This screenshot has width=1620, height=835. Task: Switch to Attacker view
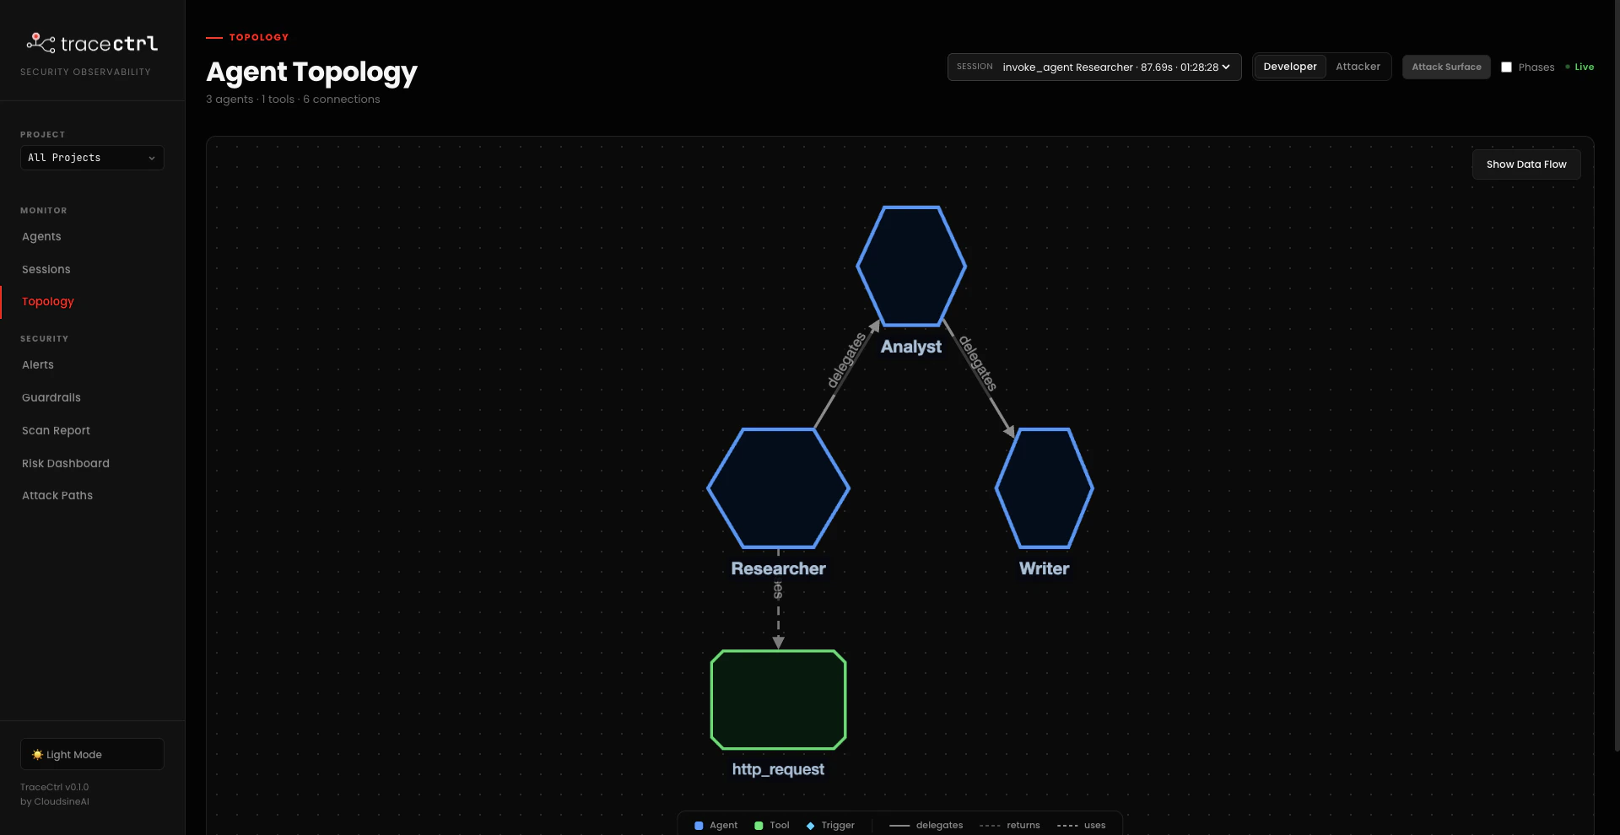tap(1358, 67)
